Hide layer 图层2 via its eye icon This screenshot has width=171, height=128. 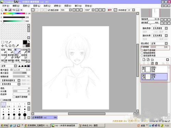tap(143, 68)
